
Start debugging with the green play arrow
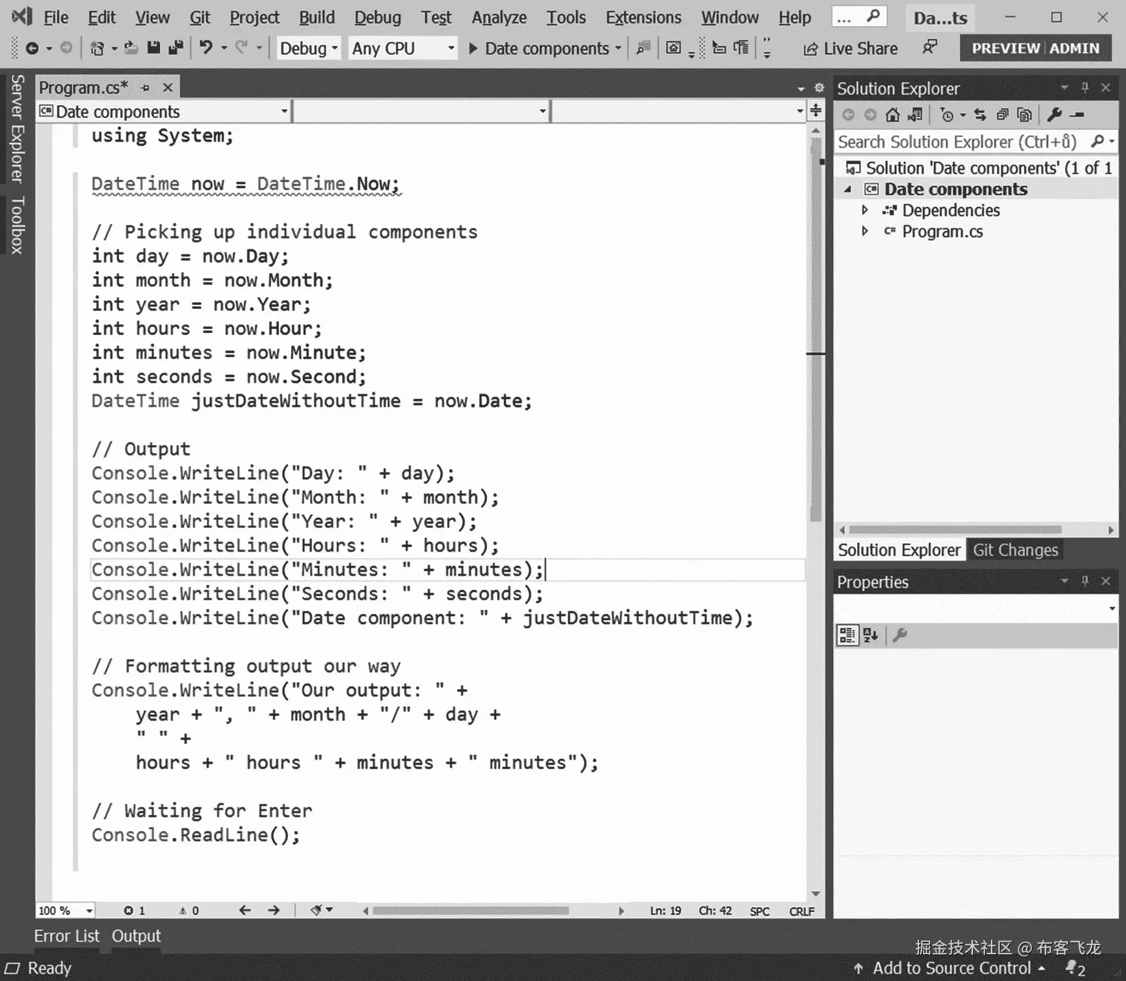pos(474,48)
